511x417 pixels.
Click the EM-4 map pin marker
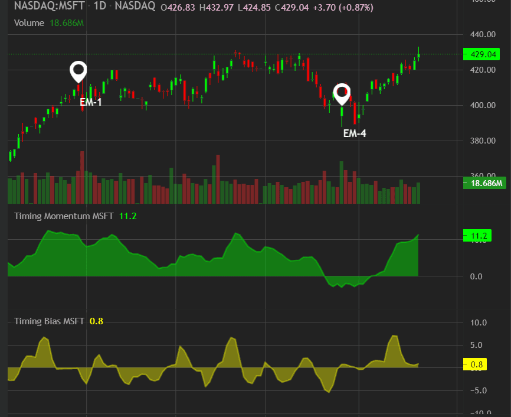342,95
